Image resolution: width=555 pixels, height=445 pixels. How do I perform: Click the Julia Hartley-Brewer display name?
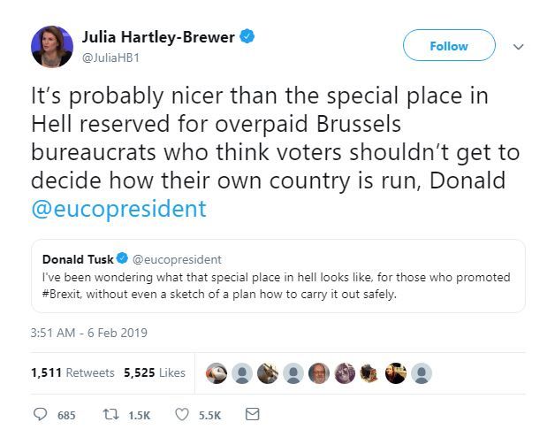158,37
